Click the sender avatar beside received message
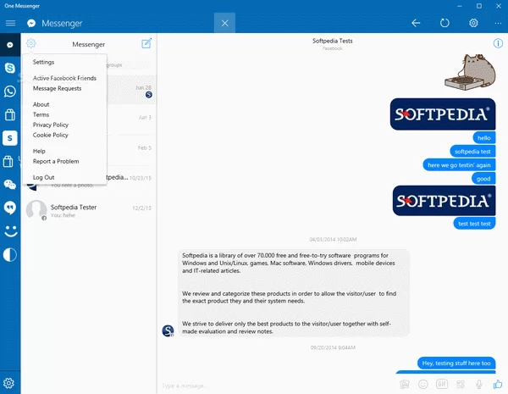The height and width of the screenshot is (394, 508). click(x=168, y=330)
